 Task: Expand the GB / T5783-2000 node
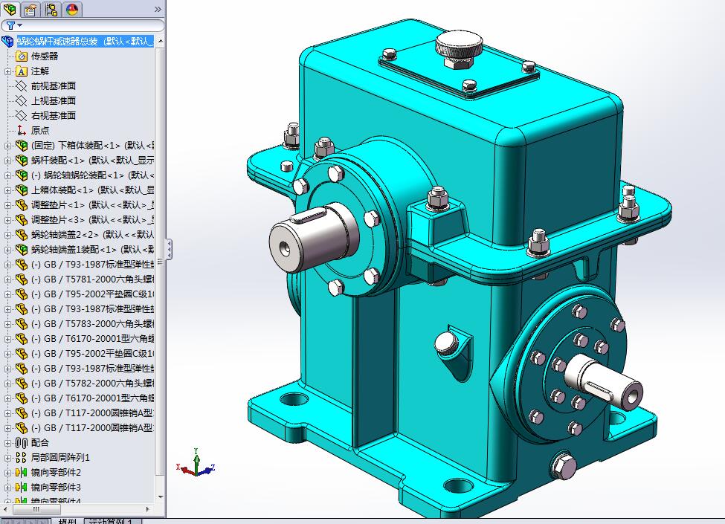(x=7, y=324)
